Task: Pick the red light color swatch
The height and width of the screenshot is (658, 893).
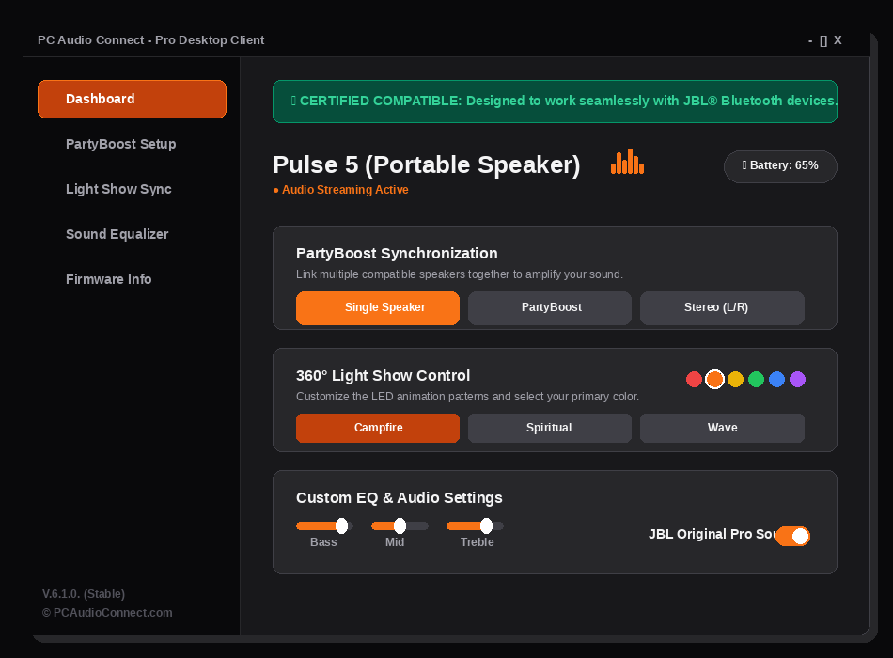Action: [x=694, y=380]
